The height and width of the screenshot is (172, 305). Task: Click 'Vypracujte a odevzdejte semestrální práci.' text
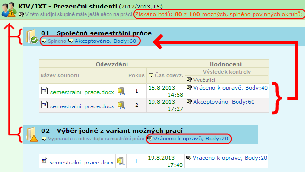pyautogui.click(x=96, y=139)
